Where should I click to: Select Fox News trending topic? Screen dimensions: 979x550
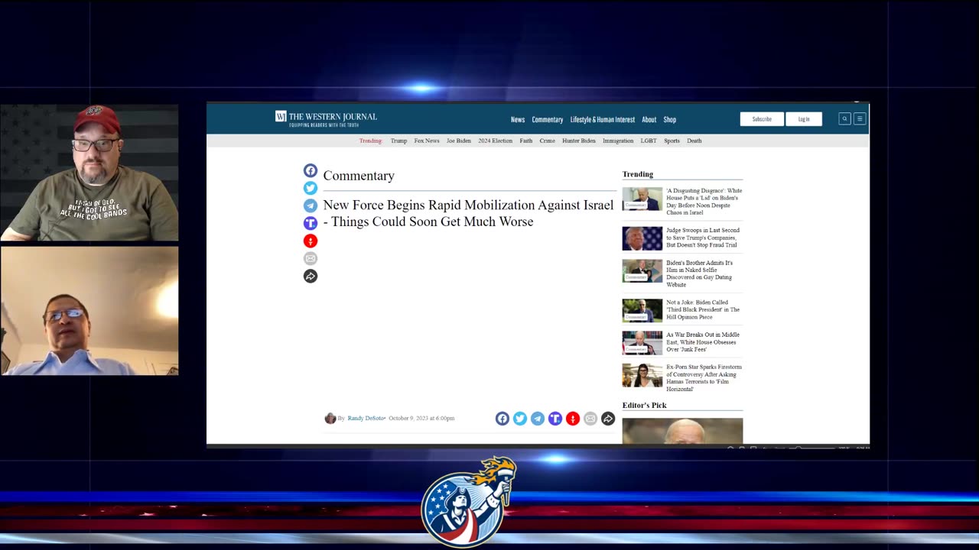coord(427,141)
